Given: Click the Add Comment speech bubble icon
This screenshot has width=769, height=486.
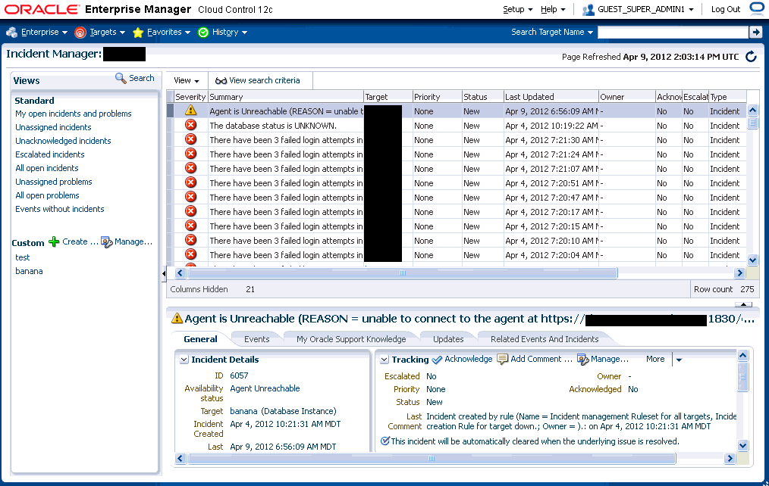Looking at the screenshot, I should click(502, 360).
